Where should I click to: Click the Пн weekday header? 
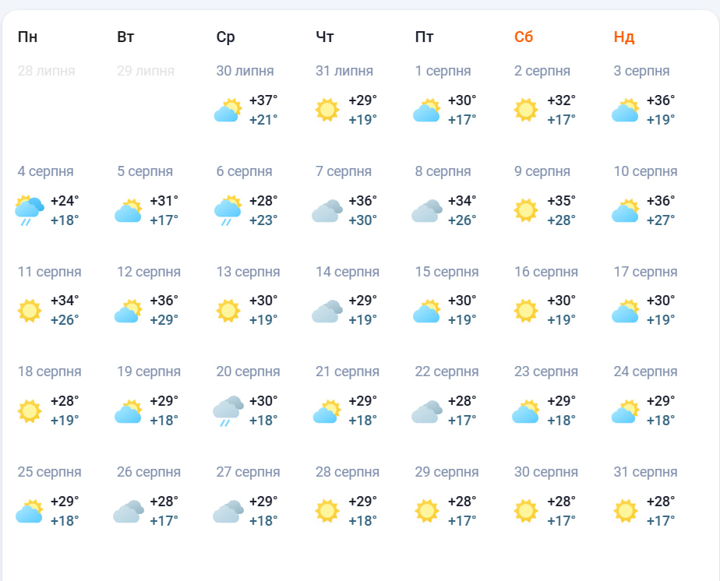(x=27, y=37)
